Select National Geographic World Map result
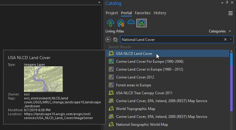The image size is (236, 130). point(142,125)
